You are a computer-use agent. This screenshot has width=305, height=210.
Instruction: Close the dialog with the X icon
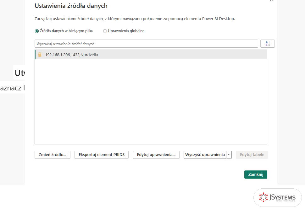point(272,1)
